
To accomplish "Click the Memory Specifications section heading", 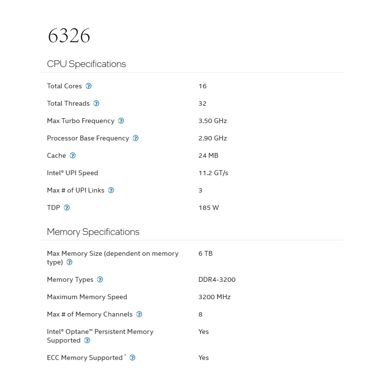I will pyautogui.click(x=93, y=232).
